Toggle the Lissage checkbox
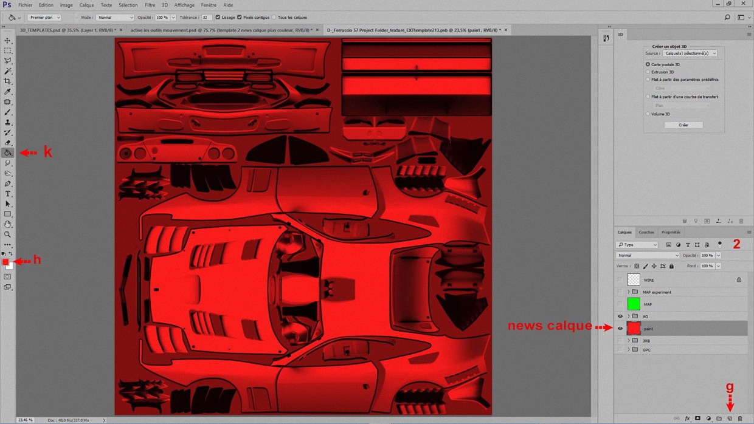This screenshot has height=424, width=754. pos(218,18)
